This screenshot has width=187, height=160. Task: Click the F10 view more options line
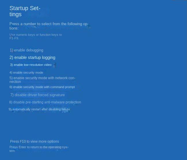point(35,142)
